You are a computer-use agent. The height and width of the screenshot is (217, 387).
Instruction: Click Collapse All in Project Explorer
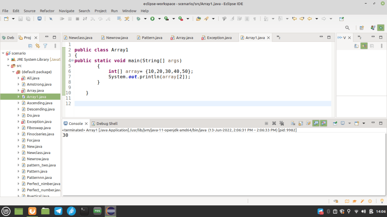tap(30, 46)
